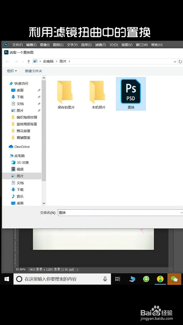Go up one folder level
The width and height of the screenshot is (183, 325).
coord(29,61)
